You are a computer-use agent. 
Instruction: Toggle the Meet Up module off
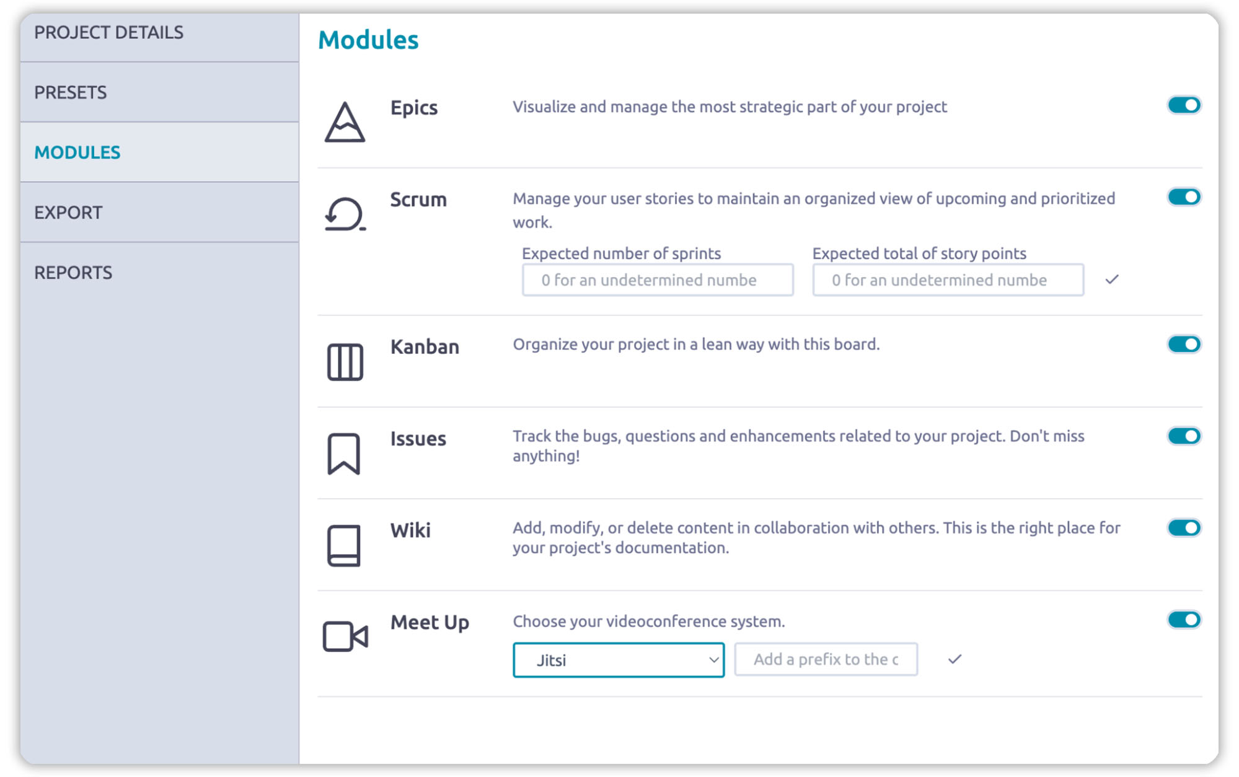click(x=1184, y=619)
